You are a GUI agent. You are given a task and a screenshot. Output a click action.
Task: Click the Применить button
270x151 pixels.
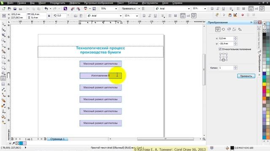tap(246, 76)
